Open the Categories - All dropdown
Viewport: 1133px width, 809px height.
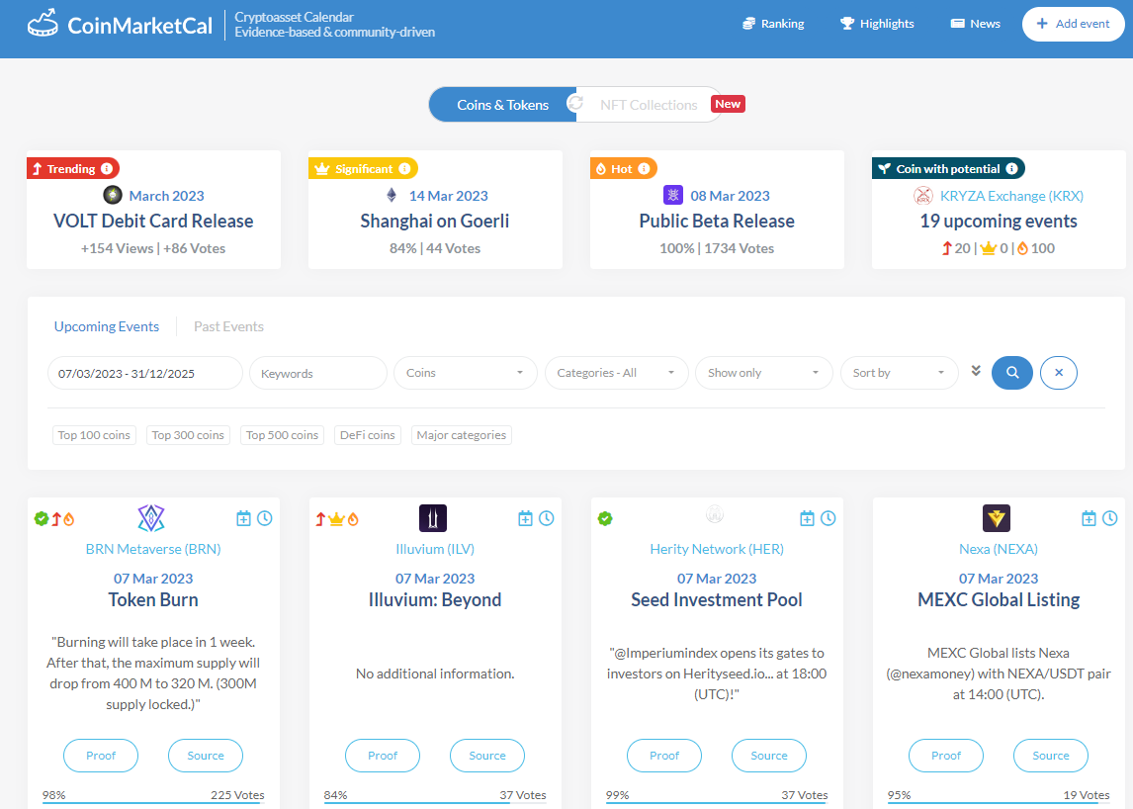[x=616, y=373]
